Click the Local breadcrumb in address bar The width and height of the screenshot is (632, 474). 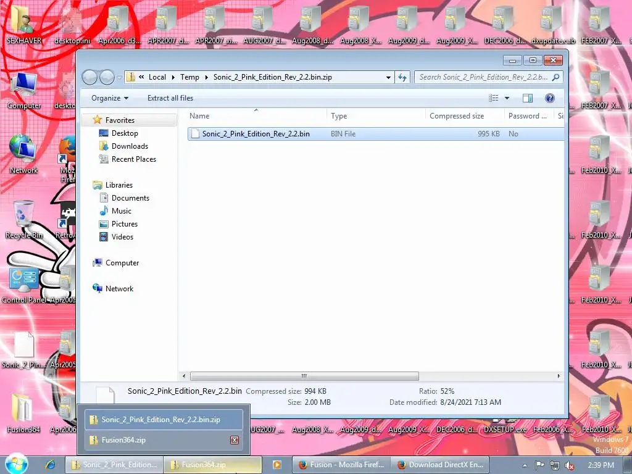[157, 77]
